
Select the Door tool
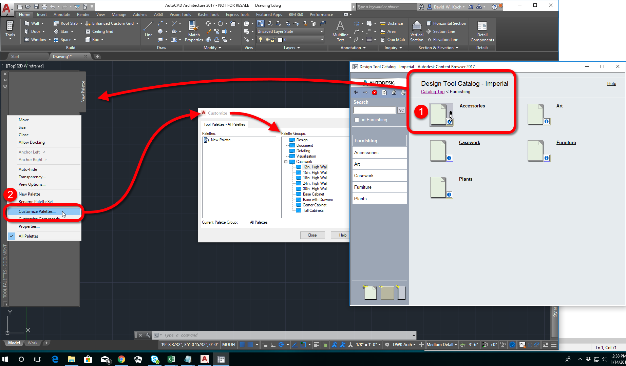tap(32, 32)
